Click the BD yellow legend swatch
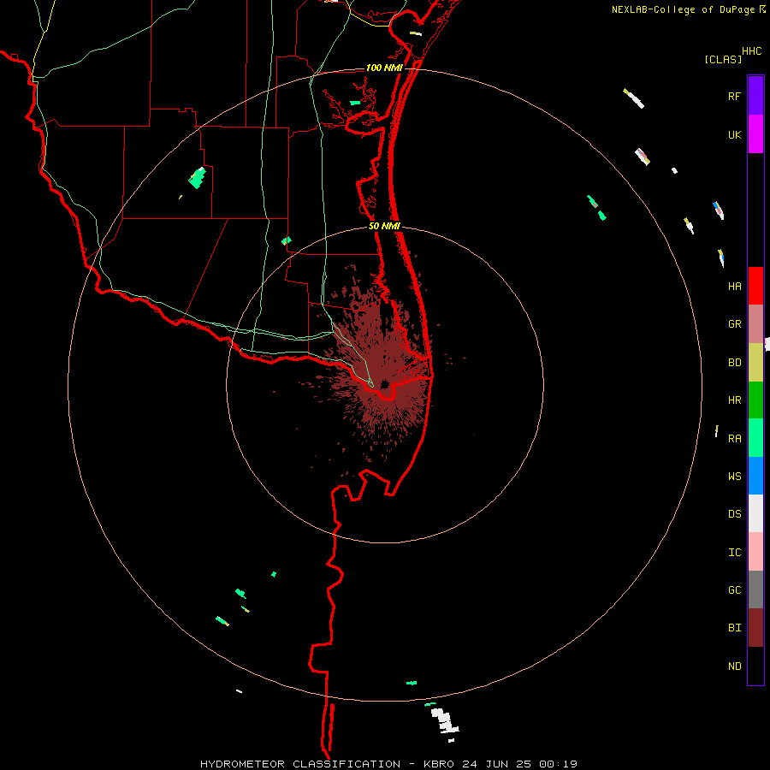This screenshot has height=770, width=770. click(755, 363)
